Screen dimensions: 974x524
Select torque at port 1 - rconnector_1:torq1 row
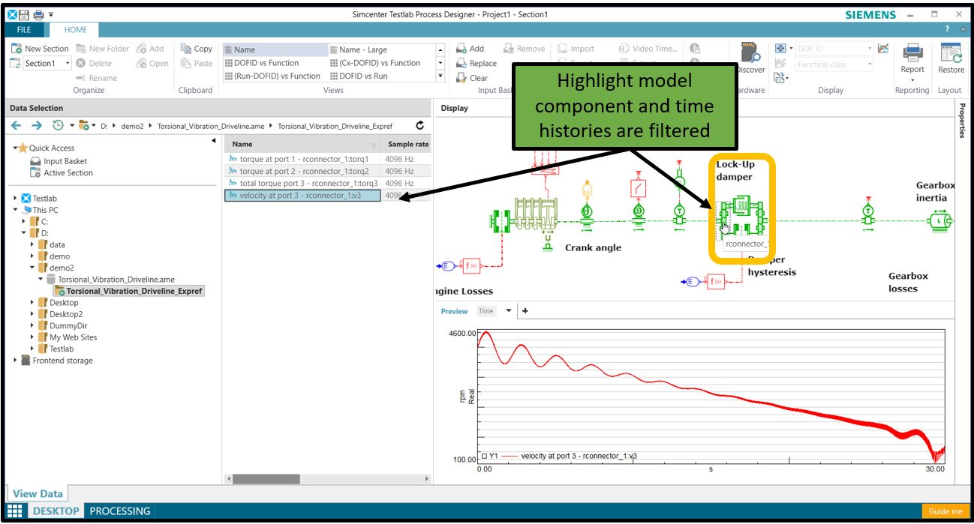pyautogui.click(x=327, y=159)
